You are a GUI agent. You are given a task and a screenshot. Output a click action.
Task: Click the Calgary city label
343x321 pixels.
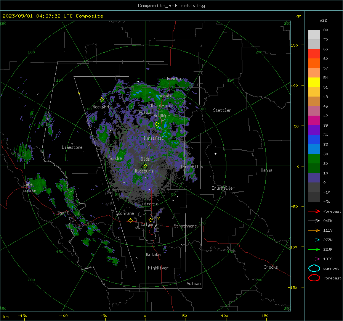coord(149,224)
